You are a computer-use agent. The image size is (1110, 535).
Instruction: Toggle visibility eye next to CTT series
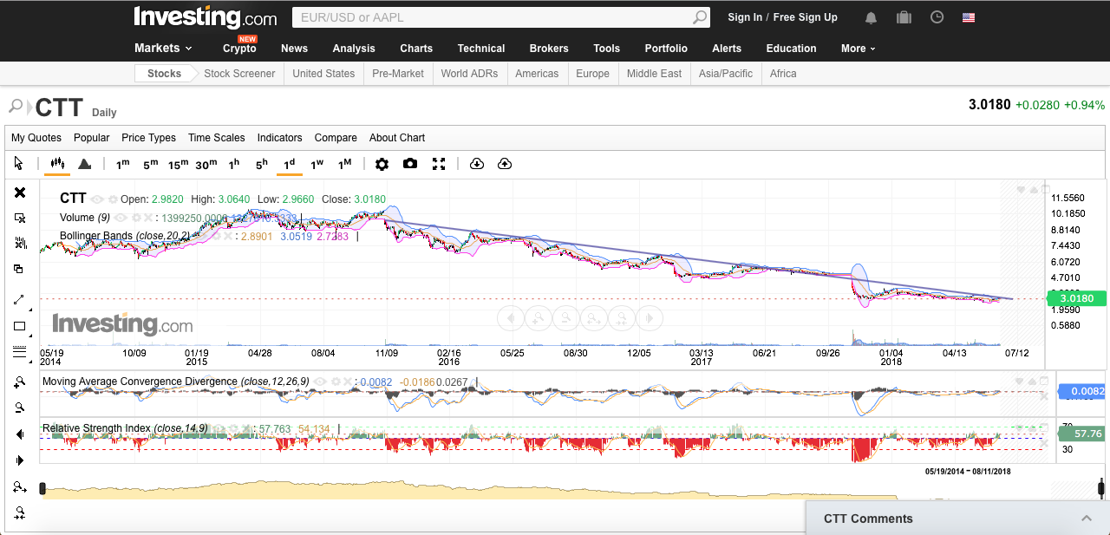(x=97, y=199)
